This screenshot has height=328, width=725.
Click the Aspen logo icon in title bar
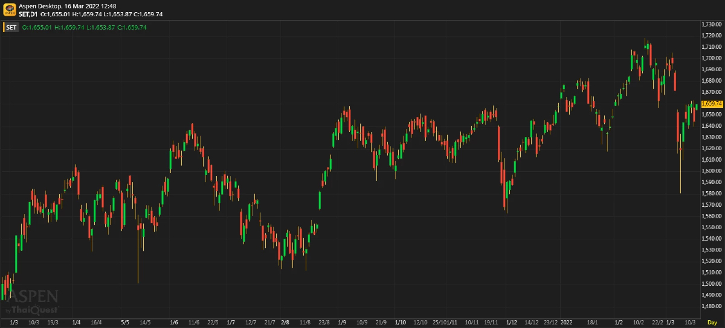point(10,10)
